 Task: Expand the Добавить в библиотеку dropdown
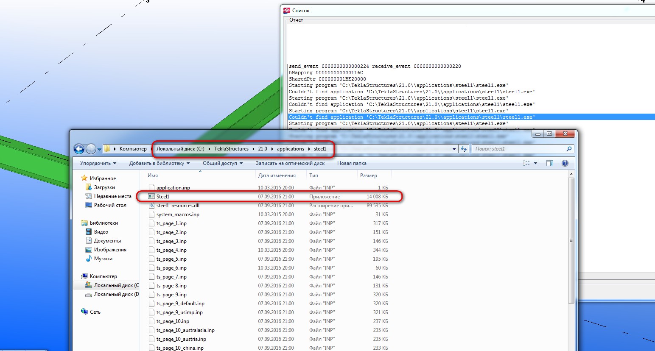click(159, 163)
